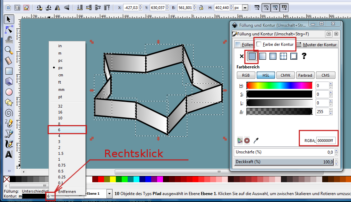Set stroke paint to linear gradient
351x202 pixels.
262,56
